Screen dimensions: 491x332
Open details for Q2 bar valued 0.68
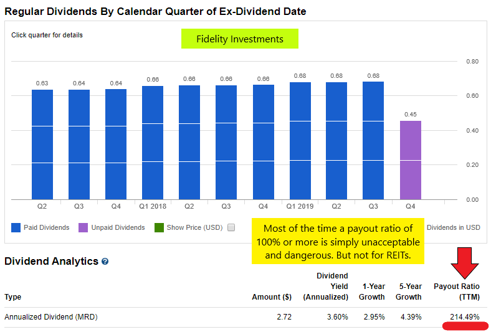[x=336, y=141]
